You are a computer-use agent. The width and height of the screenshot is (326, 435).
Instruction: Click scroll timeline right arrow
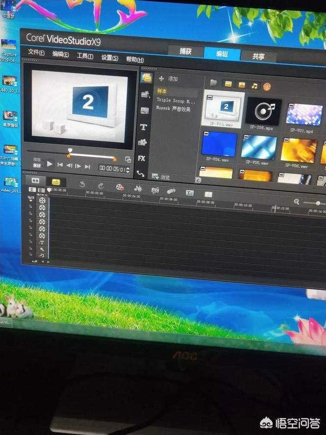(x=48, y=262)
